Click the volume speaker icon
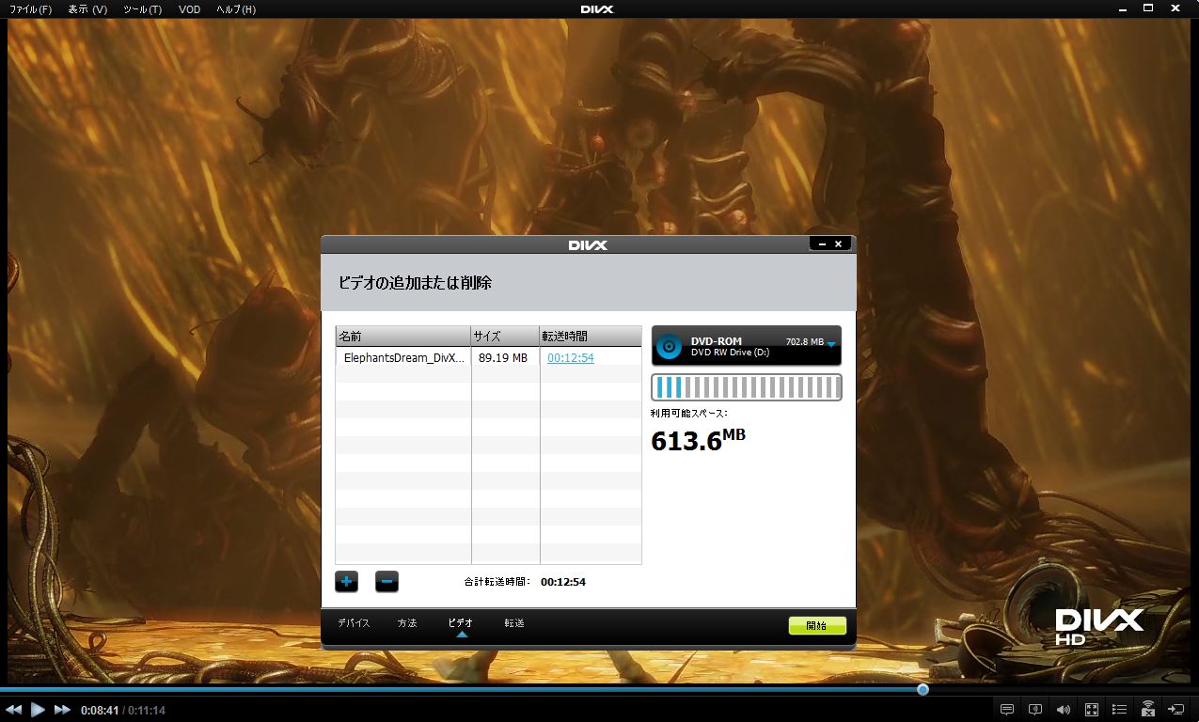1199x722 pixels. click(1063, 709)
